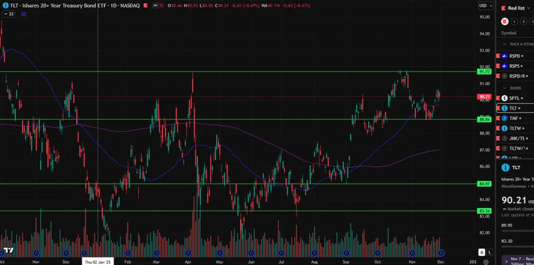Click the red flag next to the TLT chart title
The width and height of the screenshot is (534, 265).
click(x=146, y=6)
